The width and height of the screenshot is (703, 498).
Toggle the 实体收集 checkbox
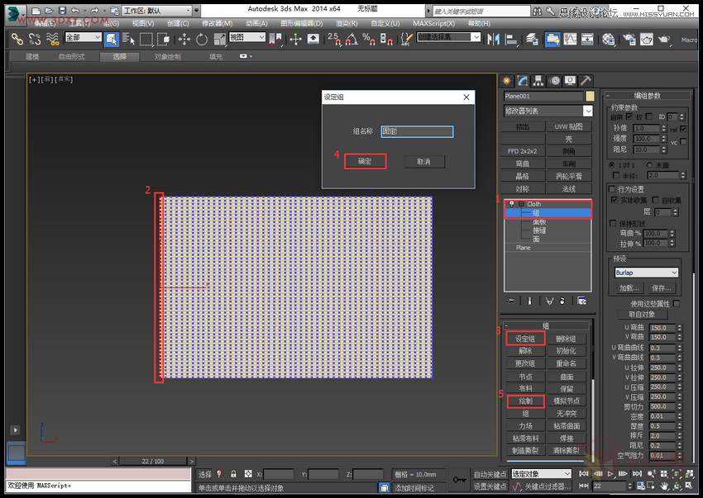point(614,200)
